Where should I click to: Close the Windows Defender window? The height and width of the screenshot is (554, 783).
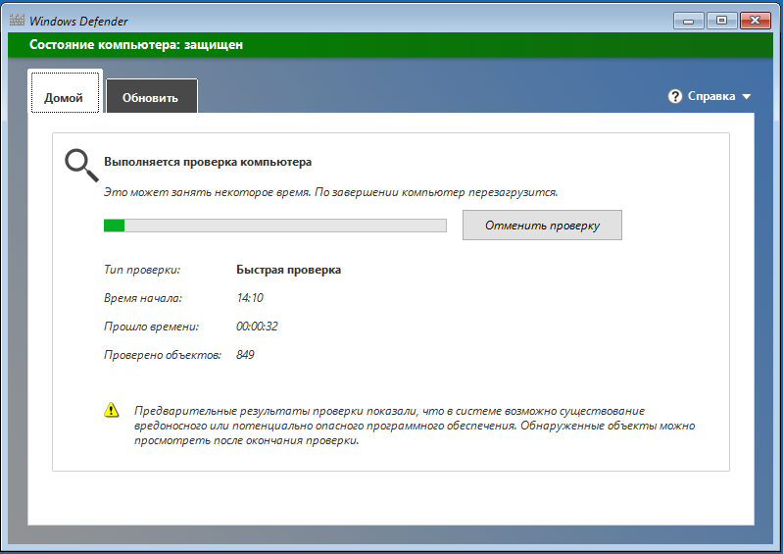[x=755, y=21]
